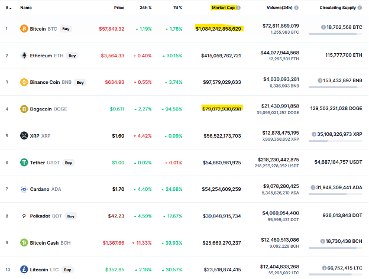
Task: Click the Litecoin circulating supply progress bar
Action: 335,274
